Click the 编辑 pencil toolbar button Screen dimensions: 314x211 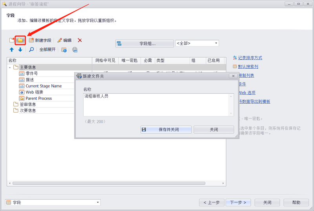coord(64,40)
